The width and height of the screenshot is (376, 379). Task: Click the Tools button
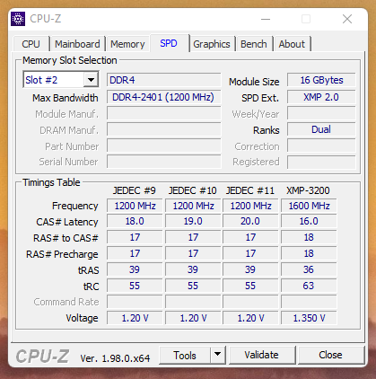pos(185,355)
